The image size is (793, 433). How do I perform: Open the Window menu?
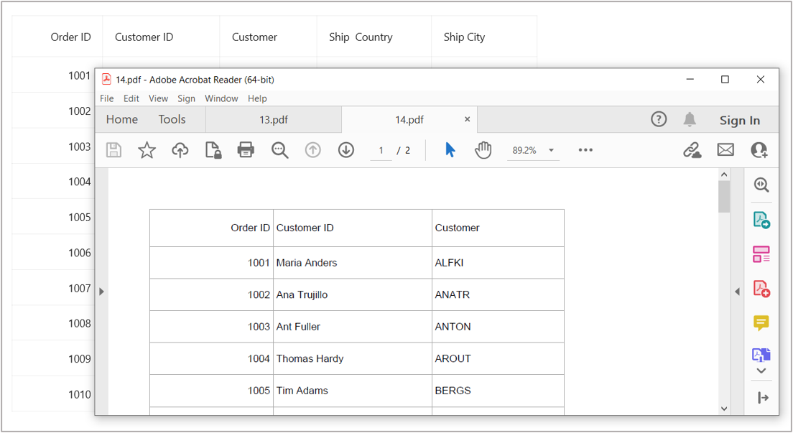221,98
